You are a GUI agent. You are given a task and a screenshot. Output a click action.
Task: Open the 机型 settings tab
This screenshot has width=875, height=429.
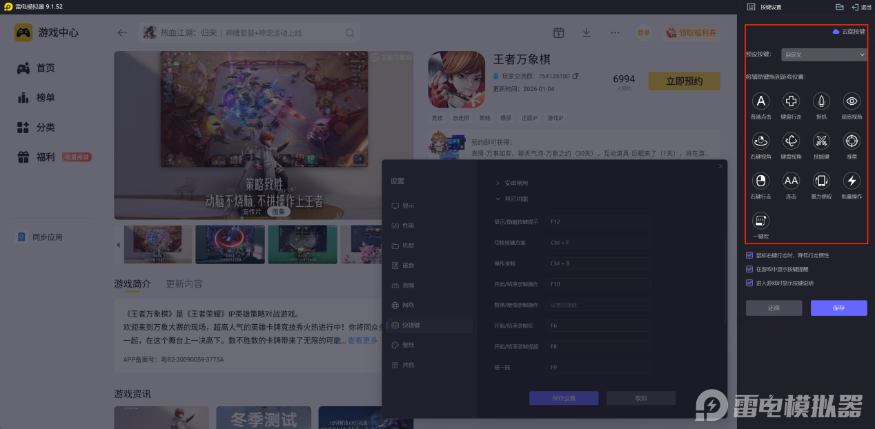(428, 246)
